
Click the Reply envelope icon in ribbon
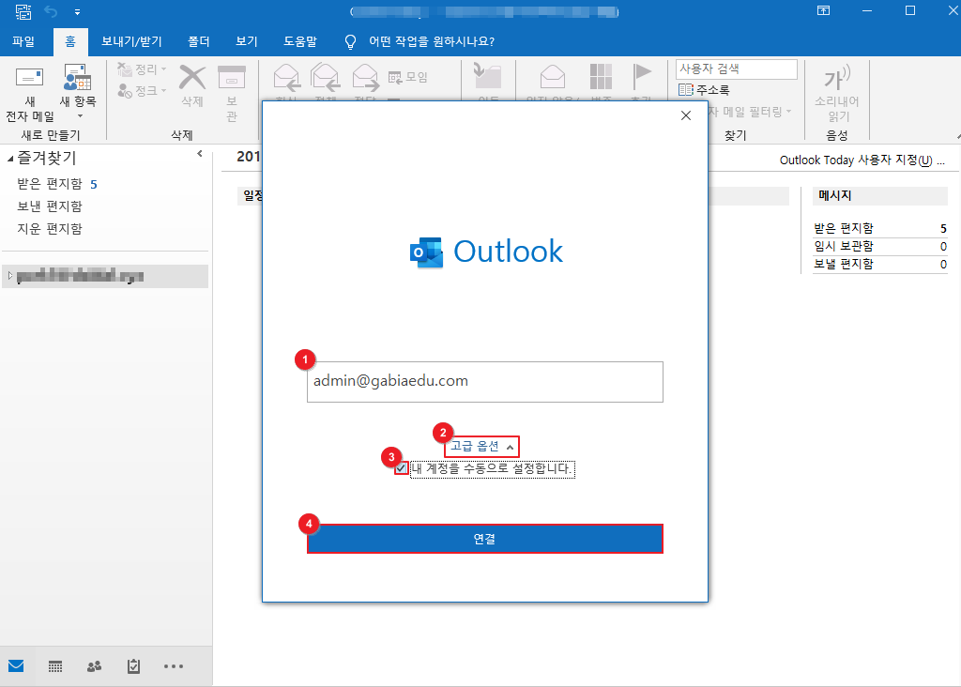(x=286, y=77)
